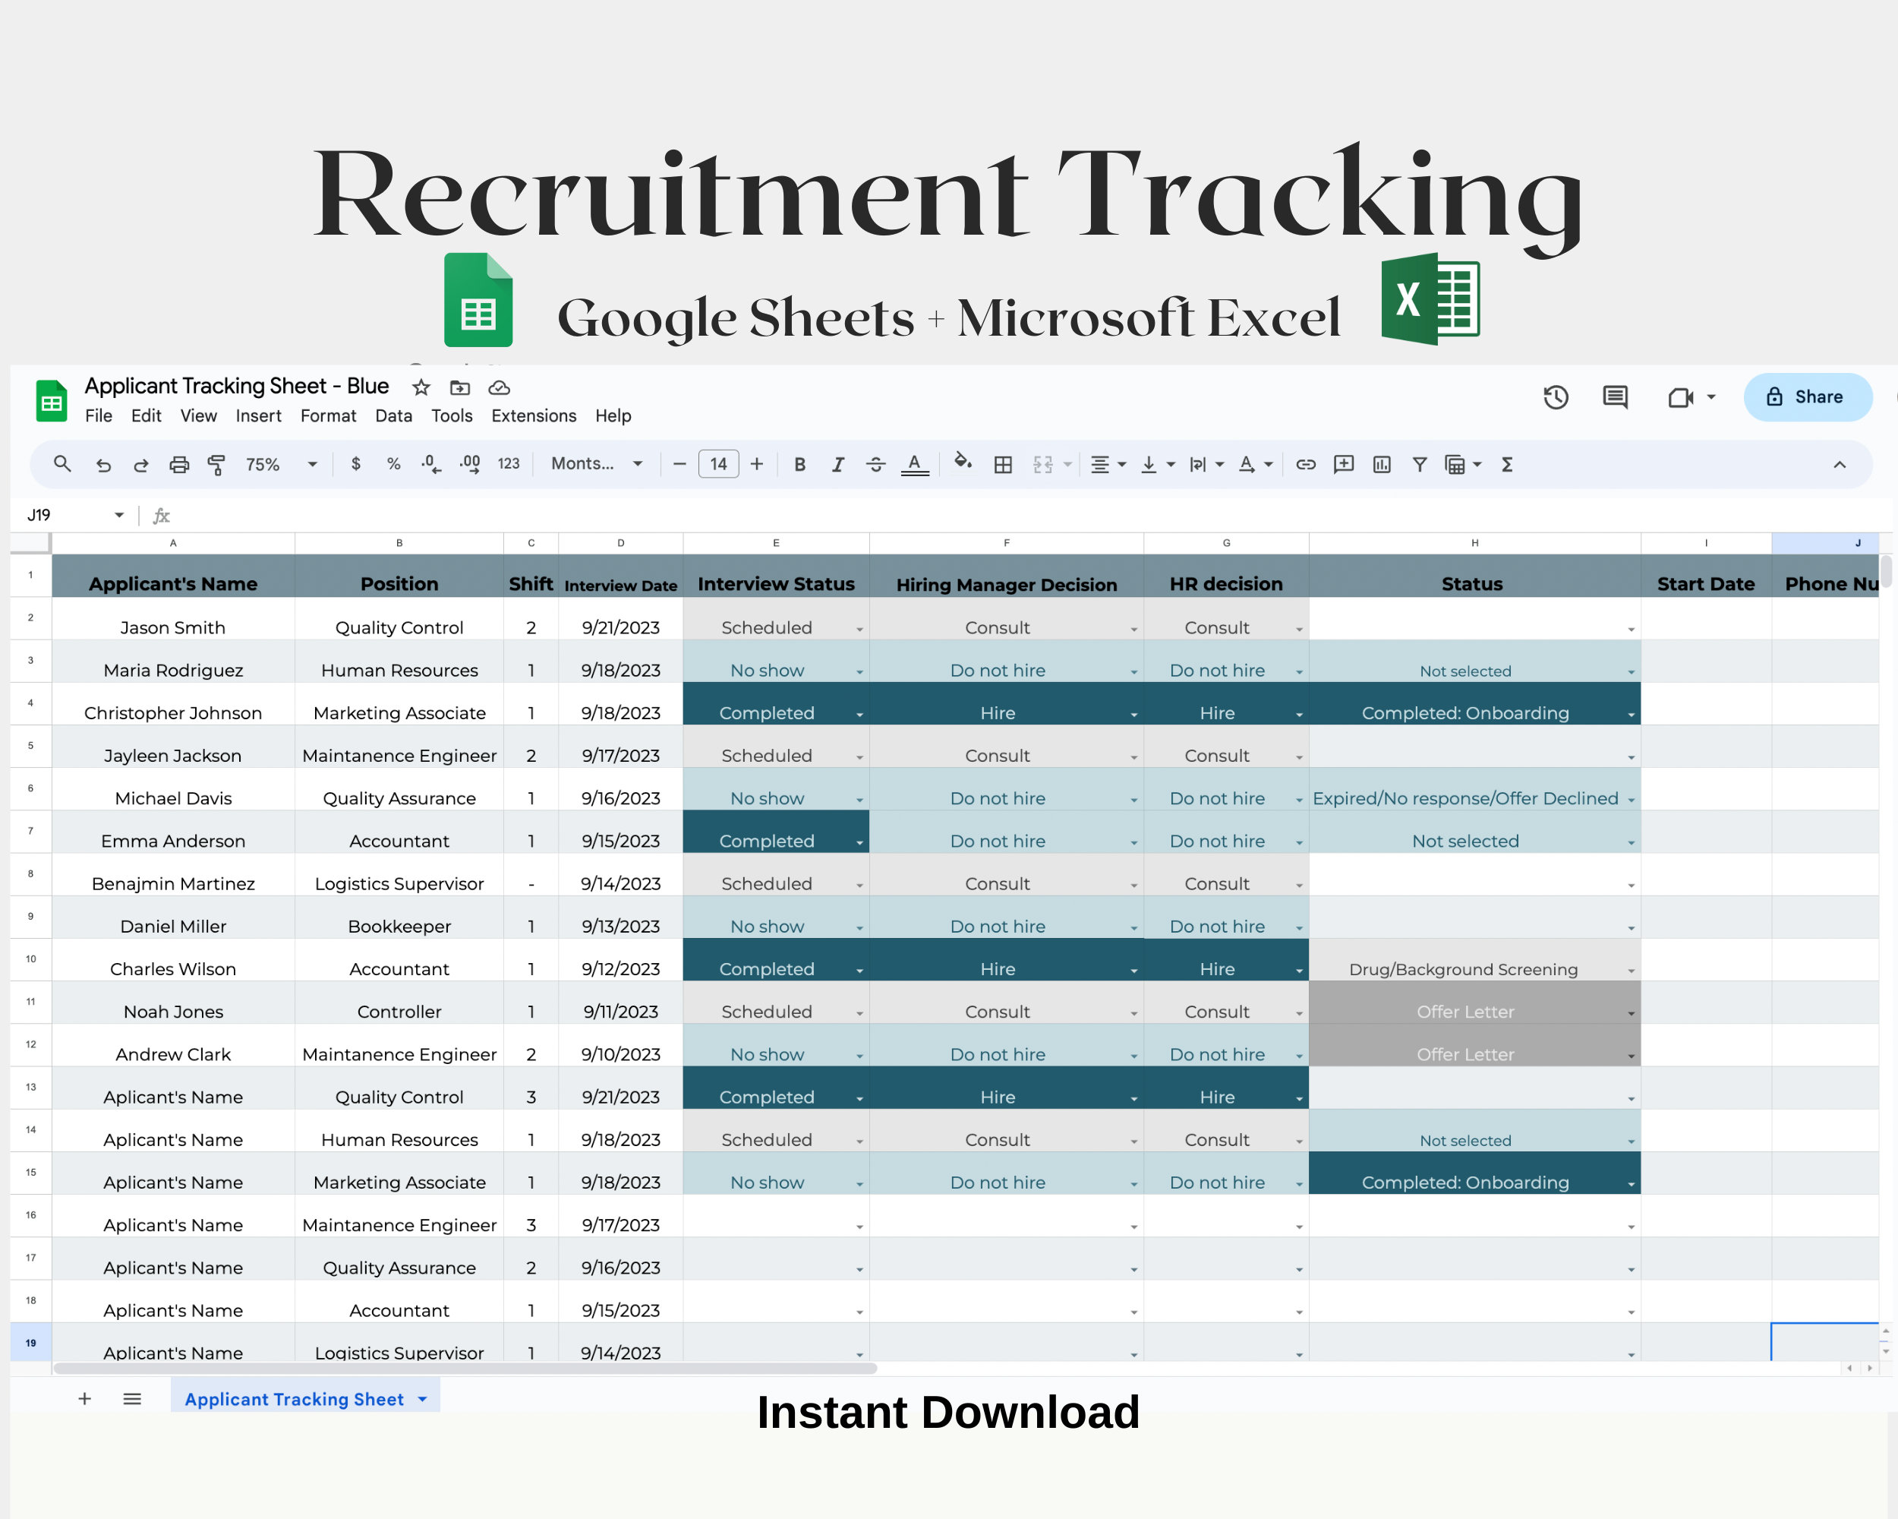Toggle bold formatting on the selection

799,464
